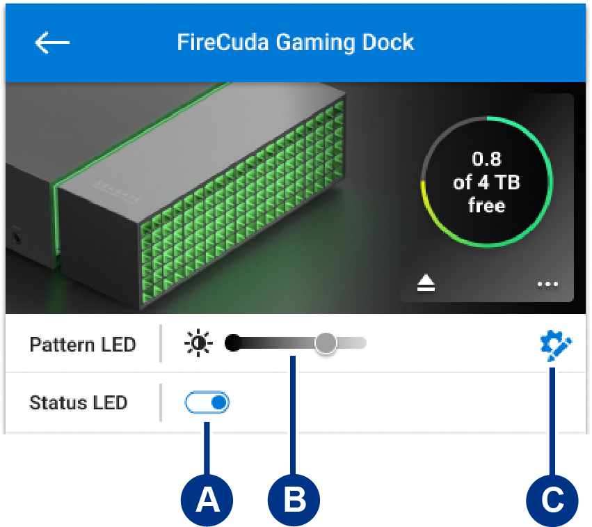Click the 0.8 of 4 TB free ring
592x527 pixels.
tap(487, 181)
